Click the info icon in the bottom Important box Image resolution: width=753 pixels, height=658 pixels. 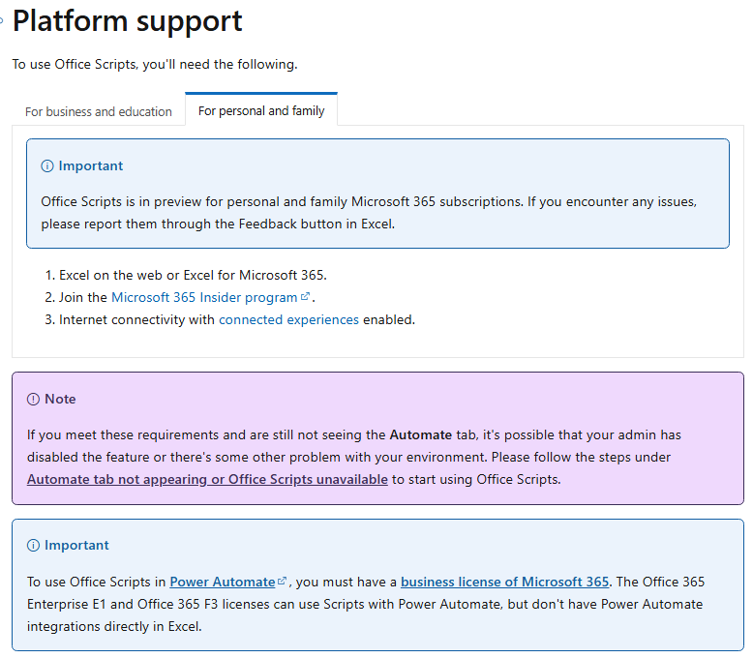(x=33, y=546)
